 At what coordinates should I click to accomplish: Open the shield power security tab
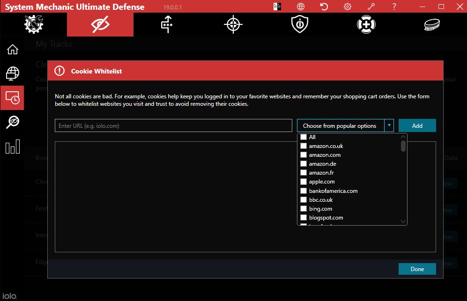click(x=300, y=24)
